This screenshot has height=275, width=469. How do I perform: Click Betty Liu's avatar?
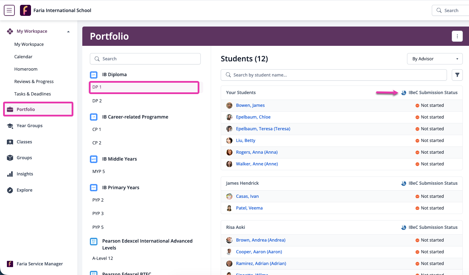[x=229, y=141]
